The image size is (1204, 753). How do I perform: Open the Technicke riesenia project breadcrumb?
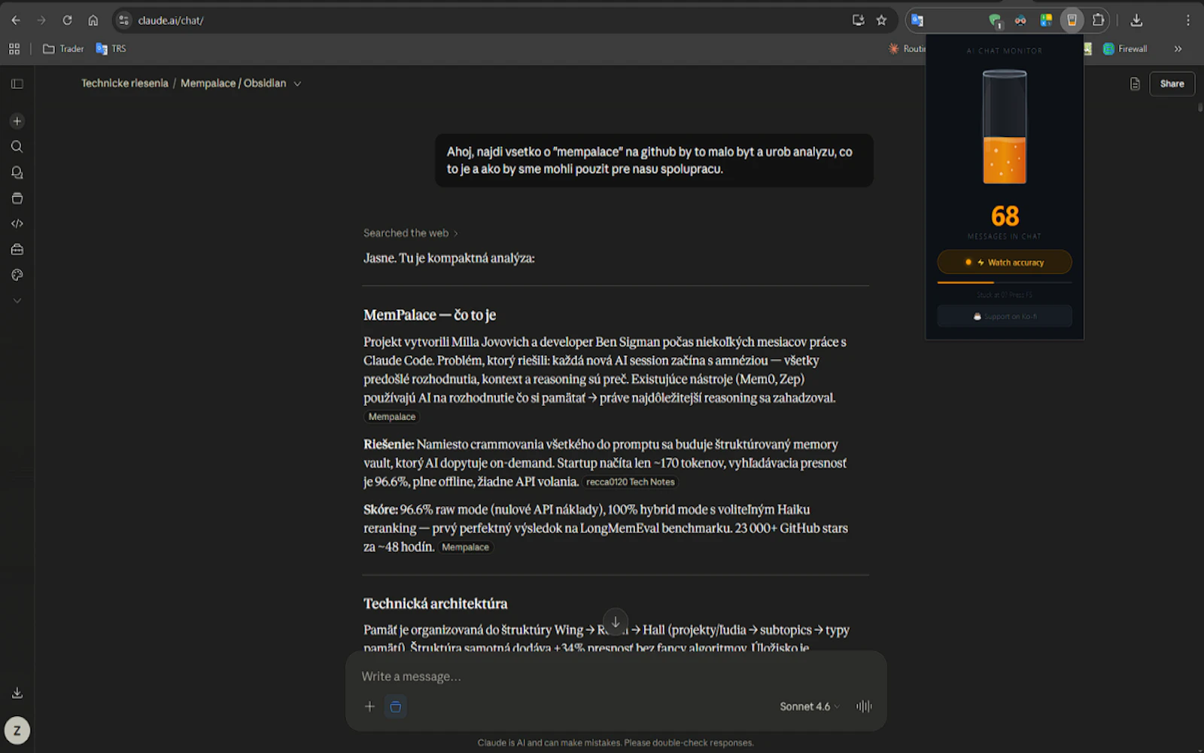pyautogui.click(x=125, y=83)
